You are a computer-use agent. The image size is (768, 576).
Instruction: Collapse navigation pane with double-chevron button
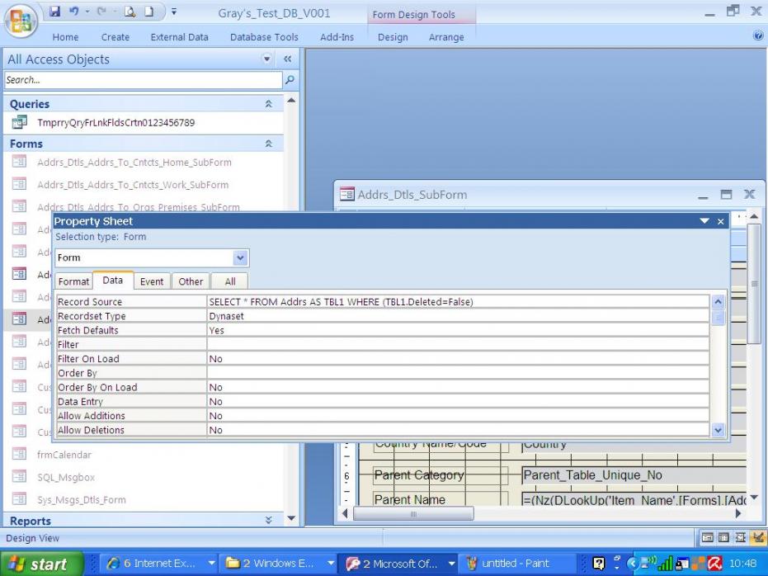(288, 59)
